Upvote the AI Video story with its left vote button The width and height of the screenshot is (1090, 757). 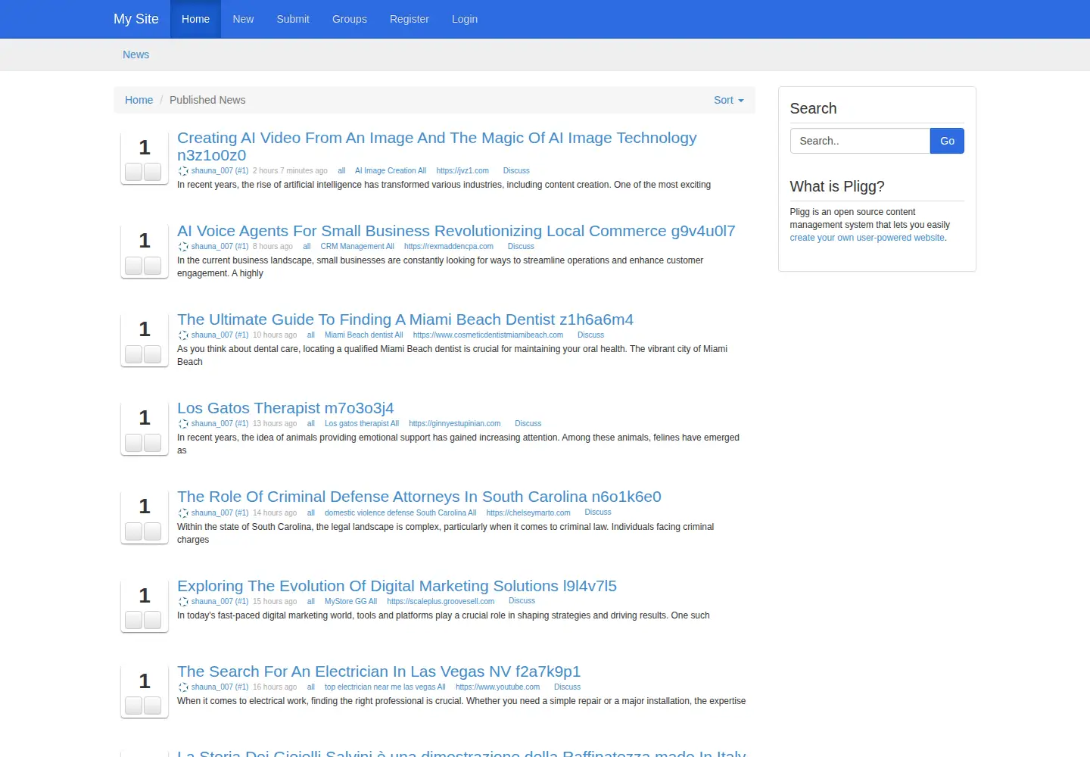(x=134, y=173)
